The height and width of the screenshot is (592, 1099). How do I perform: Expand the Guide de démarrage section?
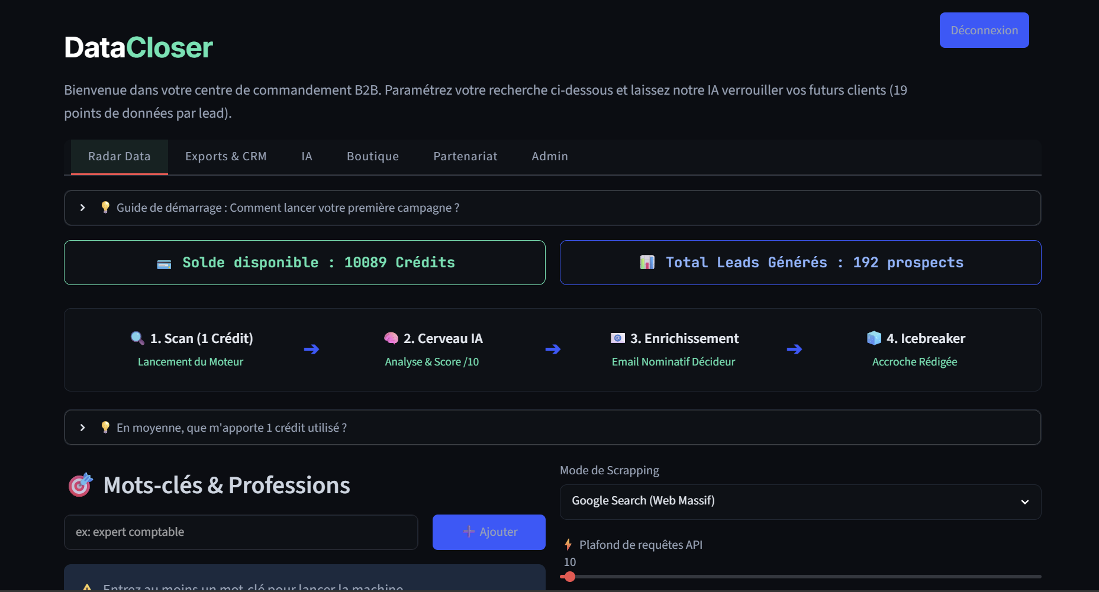point(552,208)
